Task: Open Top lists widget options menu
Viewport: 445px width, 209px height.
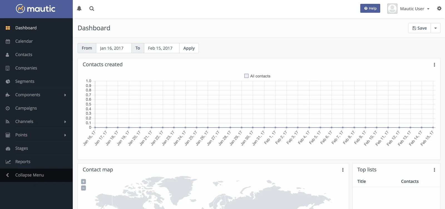Action: click(434, 170)
